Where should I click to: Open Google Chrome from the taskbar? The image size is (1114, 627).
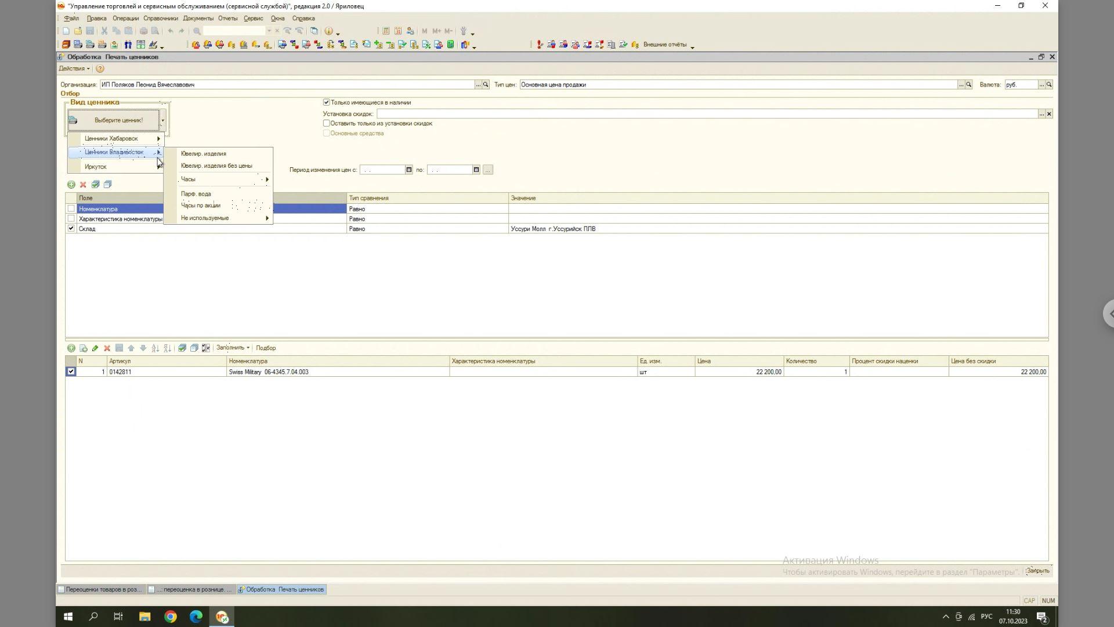click(x=171, y=617)
